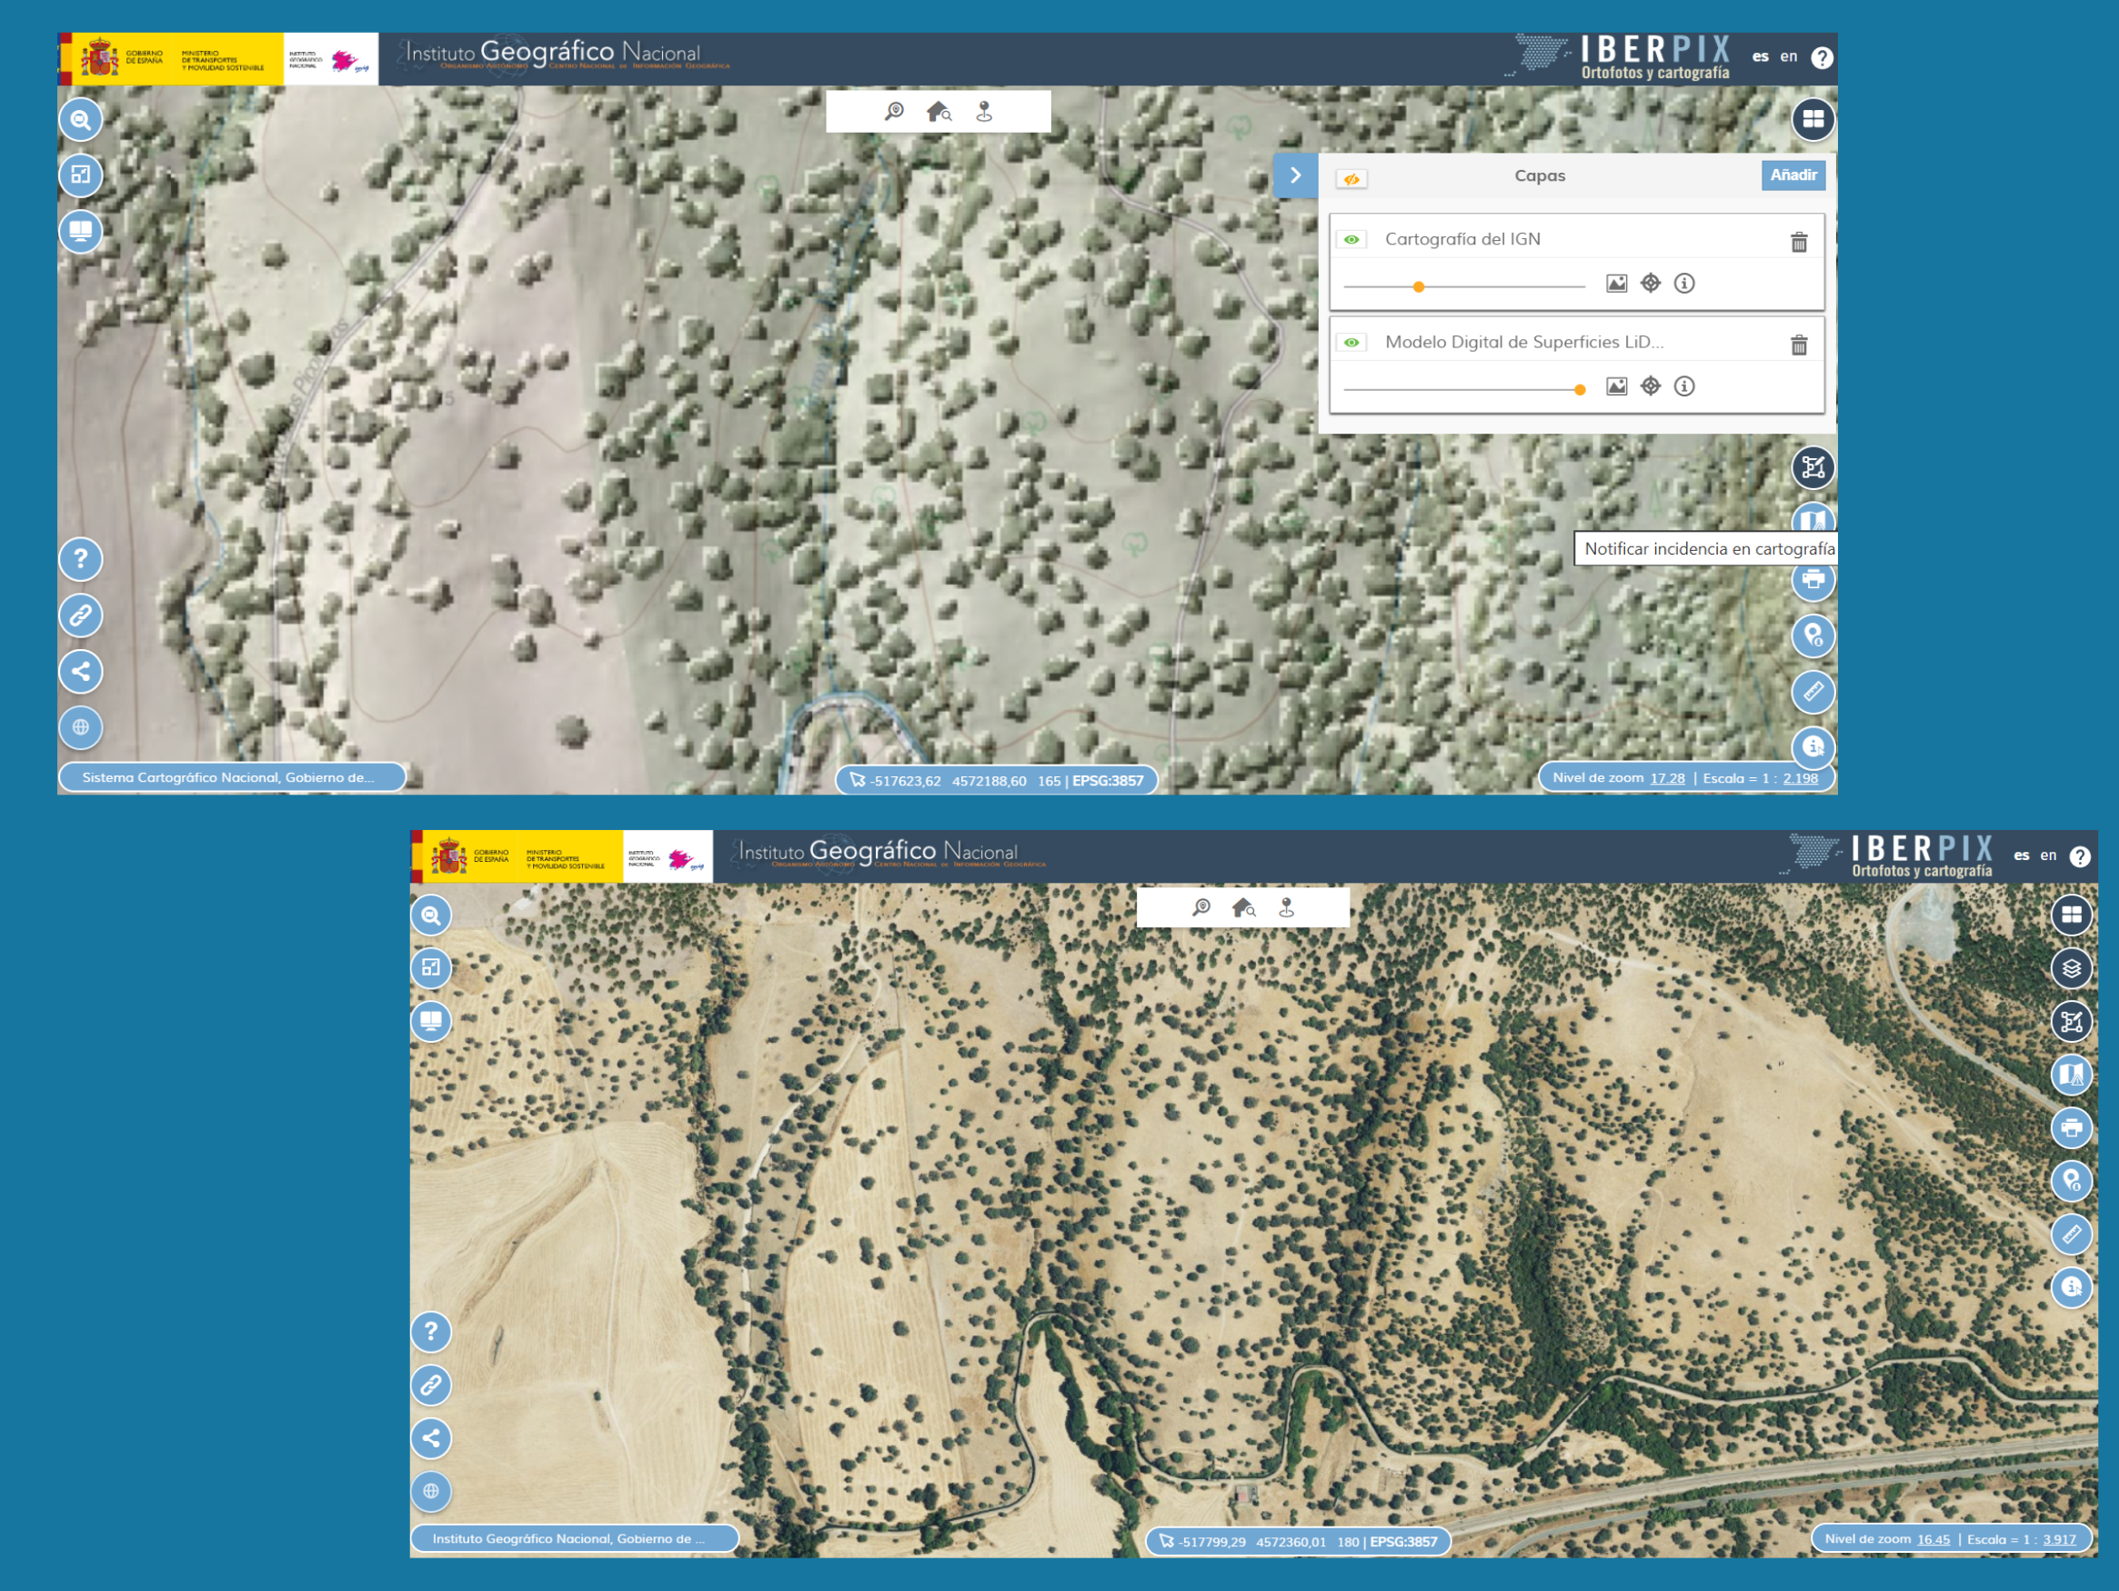Show legend image for Modelo Digital de Superficies
The width and height of the screenshot is (2119, 1591).
[x=1616, y=386]
